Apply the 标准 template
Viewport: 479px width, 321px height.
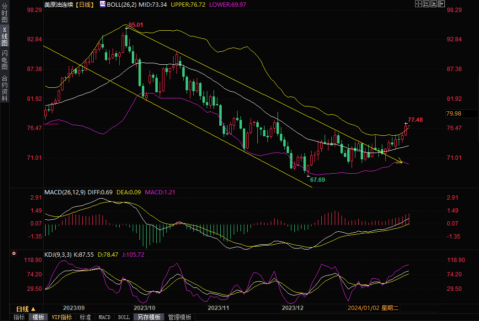tap(85, 317)
